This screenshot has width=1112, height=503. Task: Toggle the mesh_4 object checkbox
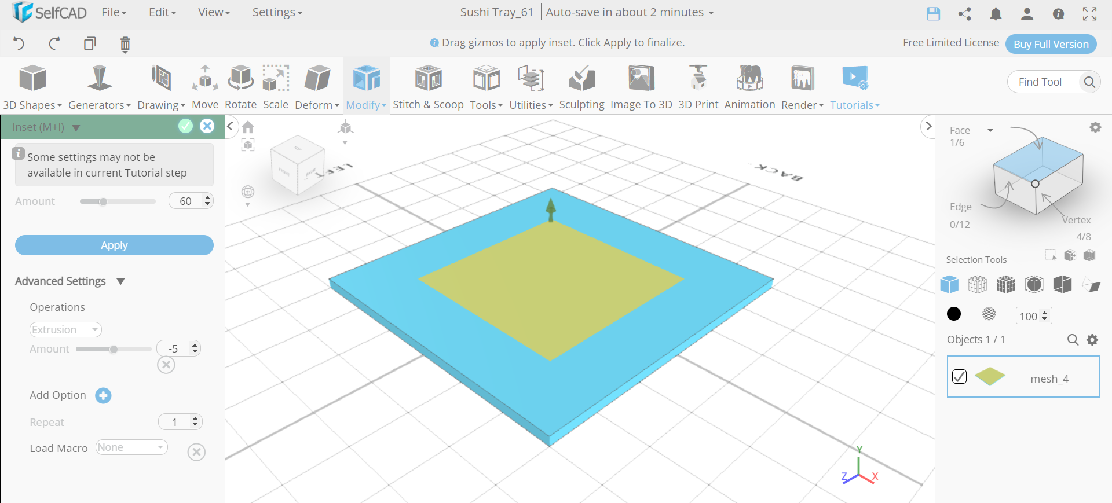point(959,377)
